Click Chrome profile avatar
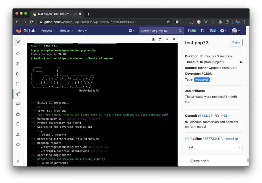Viewport: 262px width, 183px height. click(x=237, y=22)
